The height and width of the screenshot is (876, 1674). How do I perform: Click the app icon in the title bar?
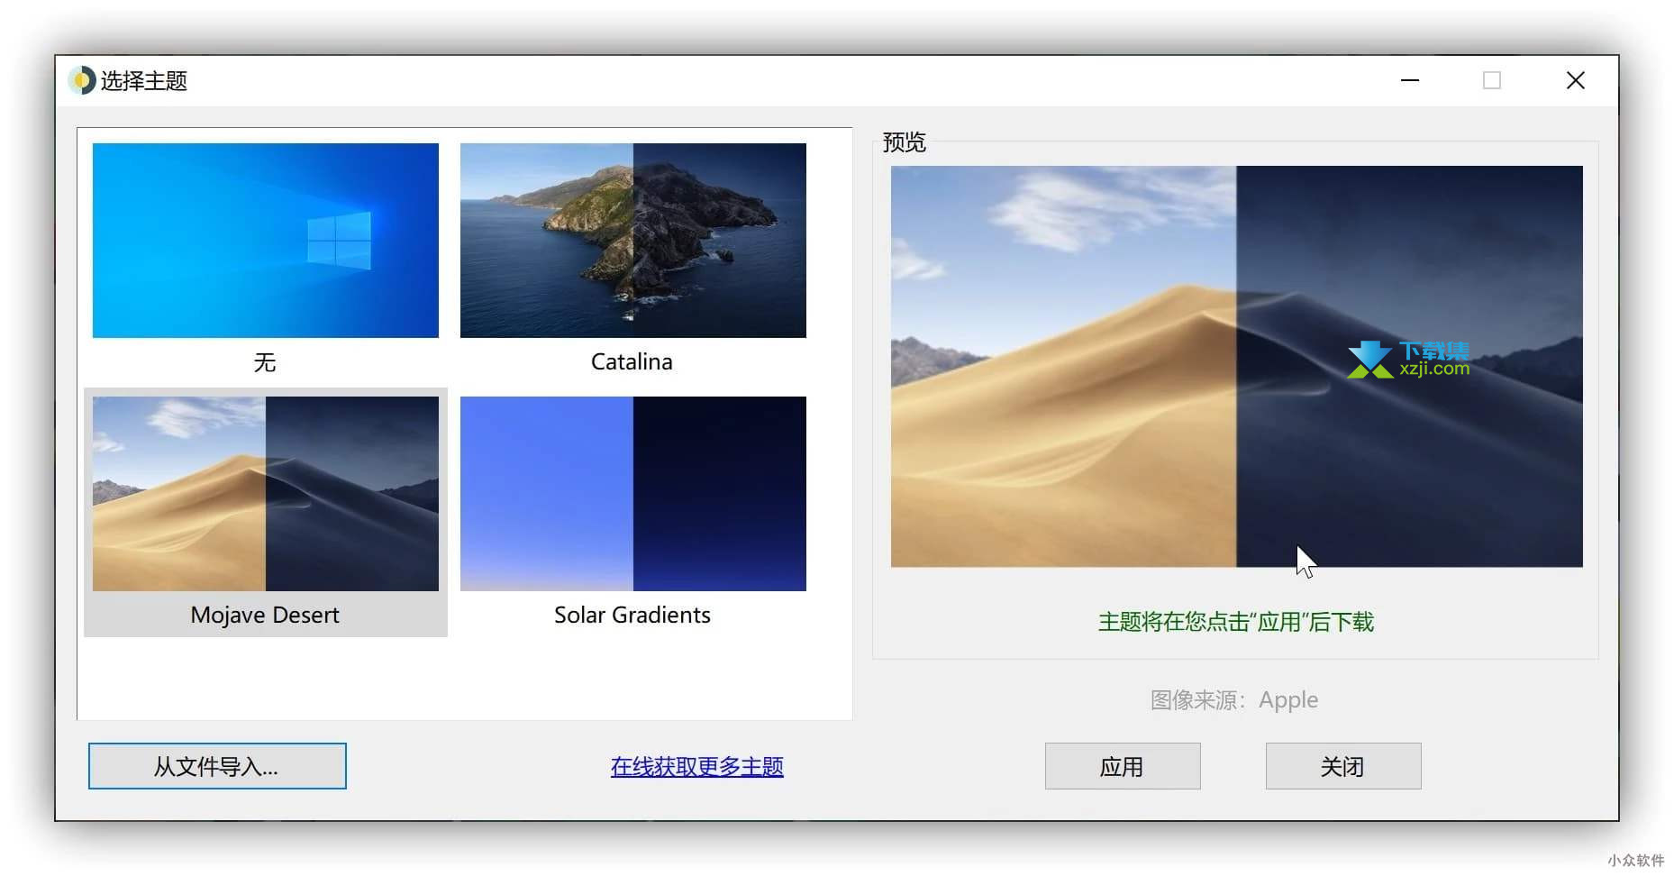pos(81,80)
